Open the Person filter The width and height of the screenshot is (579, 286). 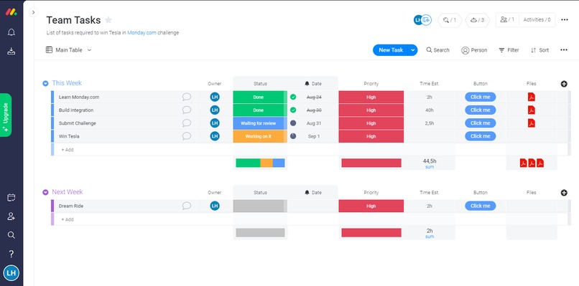474,50
